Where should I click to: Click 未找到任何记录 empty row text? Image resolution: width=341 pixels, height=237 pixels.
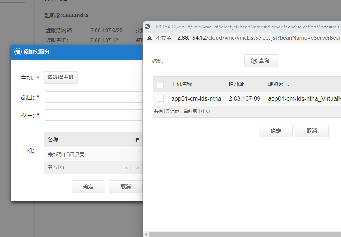pos(66,155)
